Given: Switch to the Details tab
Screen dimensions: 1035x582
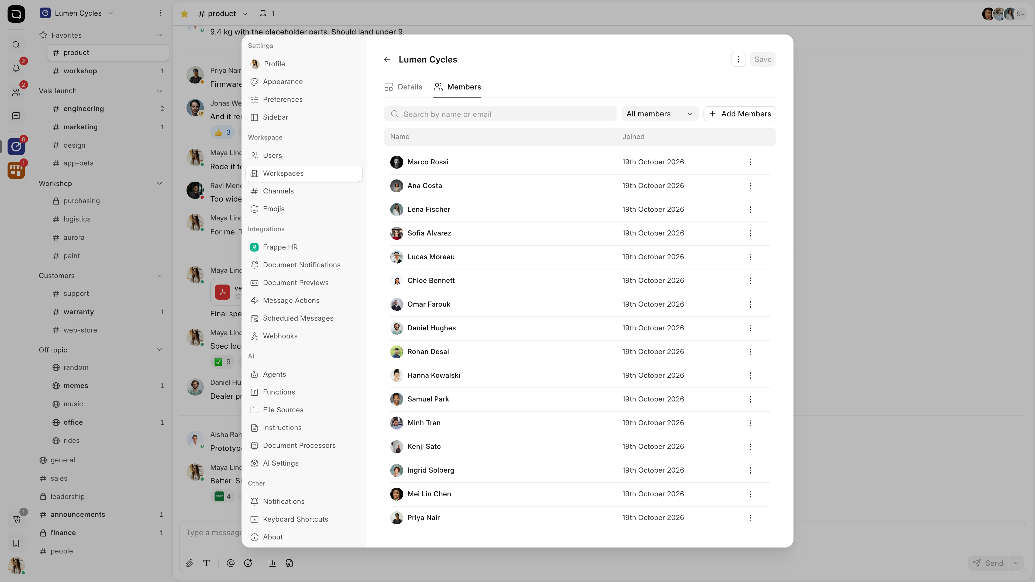Looking at the screenshot, I should pos(403,87).
